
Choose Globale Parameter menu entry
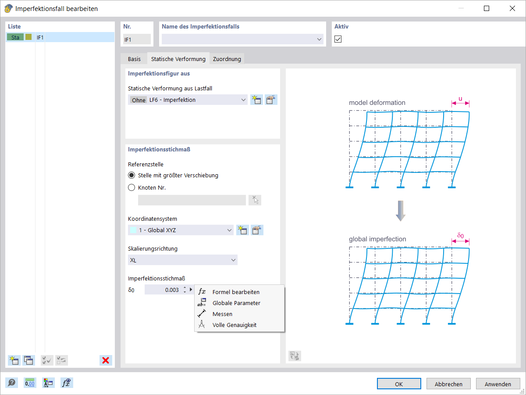[239, 303]
